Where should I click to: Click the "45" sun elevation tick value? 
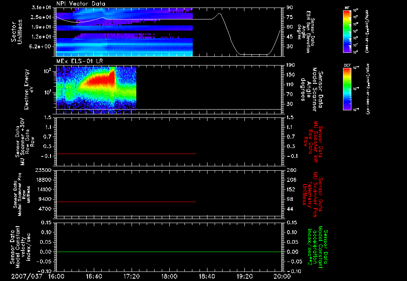click(x=290, y=37)
